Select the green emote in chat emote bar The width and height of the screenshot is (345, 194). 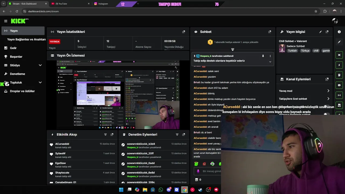pyautogui.click(x=196, y=164)
